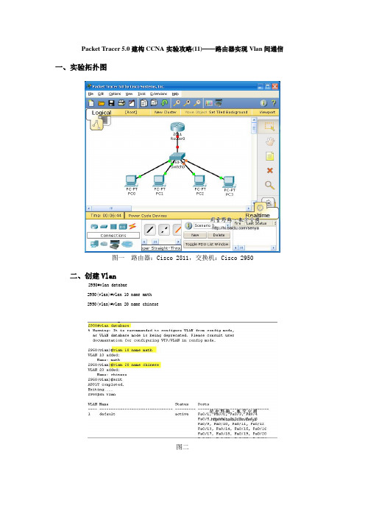Open the Help menu
This screenshot has height=517, width=365.
[175, 94]
